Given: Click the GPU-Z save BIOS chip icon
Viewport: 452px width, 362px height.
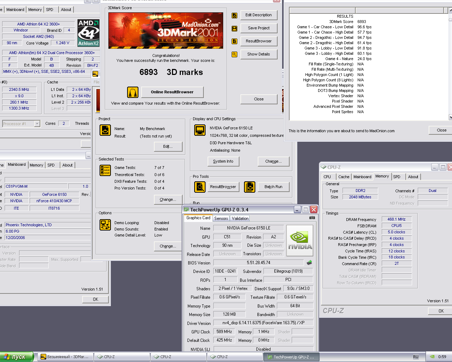Looking at the screenshot, I should point(309,263).
